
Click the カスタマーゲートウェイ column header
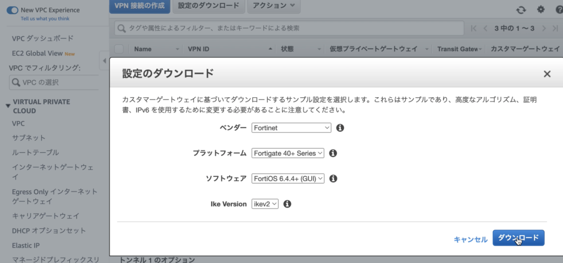coord(525,49)
